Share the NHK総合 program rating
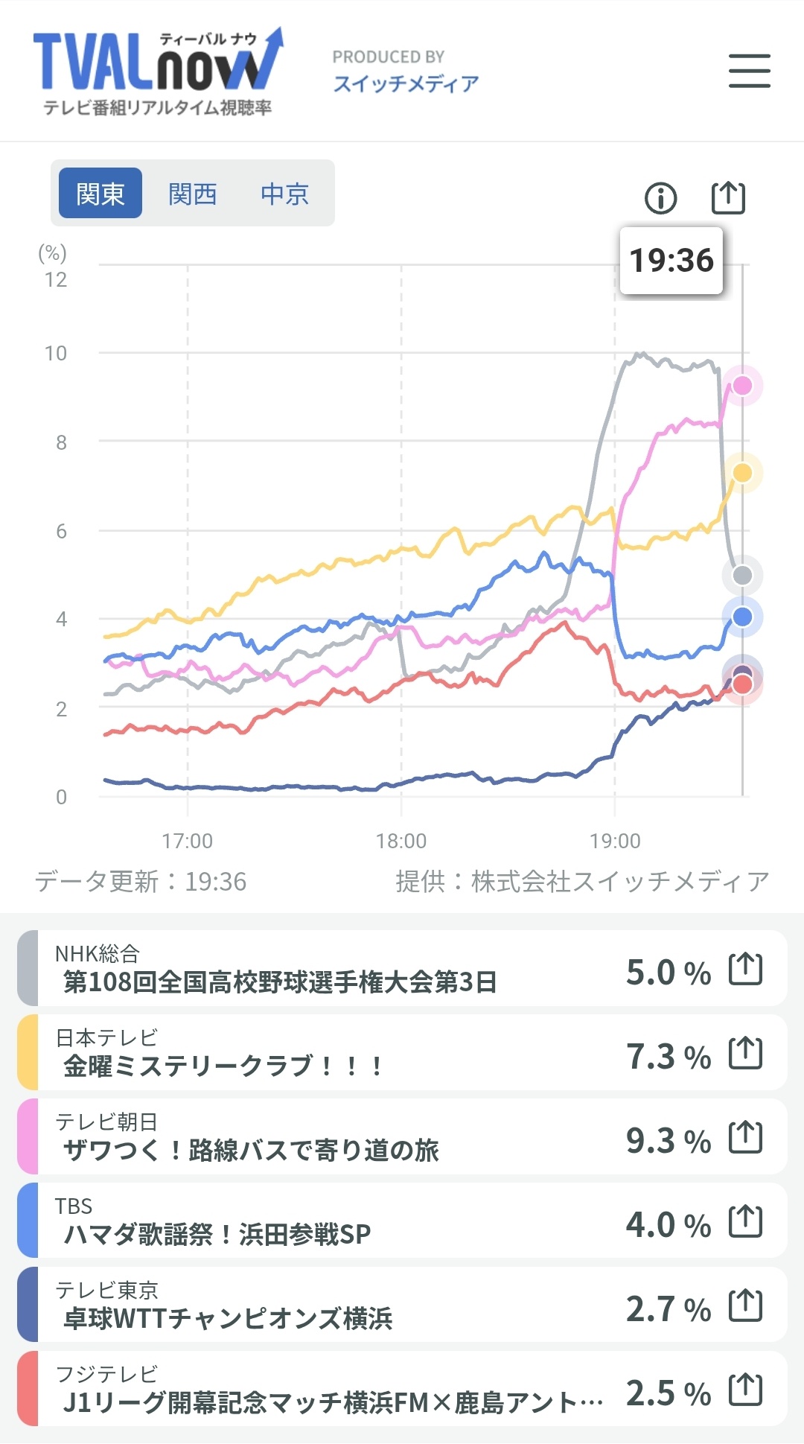804x1444 pixels. click(745, 969)
